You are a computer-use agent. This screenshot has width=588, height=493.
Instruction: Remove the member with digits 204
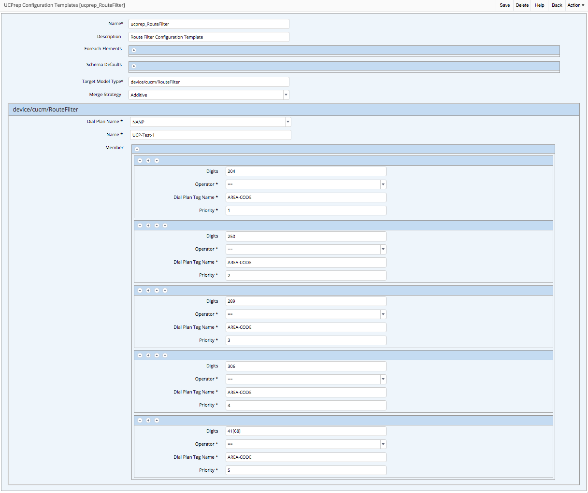[x=140, y=161]
